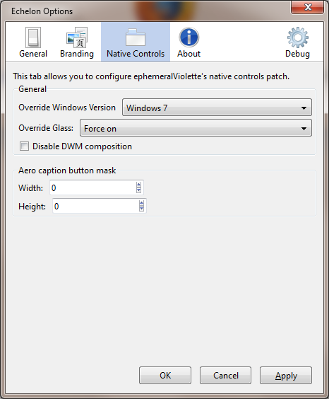Decrease the Width spinner value

tap(138, 190)
